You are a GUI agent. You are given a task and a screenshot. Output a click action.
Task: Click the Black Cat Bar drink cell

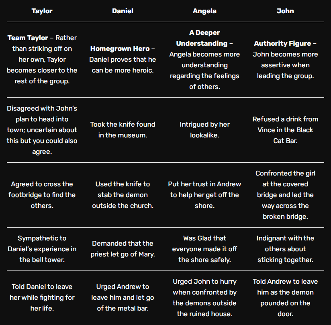coord(285,130)
